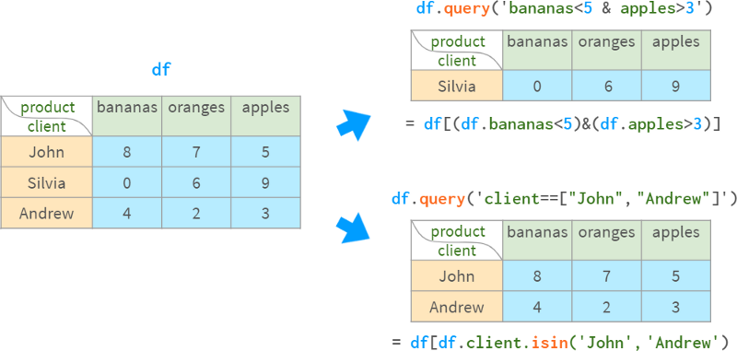This screenshot has width=737, height=351.
Task: Click value 9 in Silvia's result row
Action: pyautogui.click(x=676, y=86)
